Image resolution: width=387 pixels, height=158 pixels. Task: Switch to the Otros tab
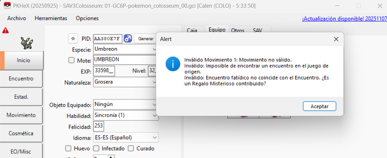[x=238, y=31]
